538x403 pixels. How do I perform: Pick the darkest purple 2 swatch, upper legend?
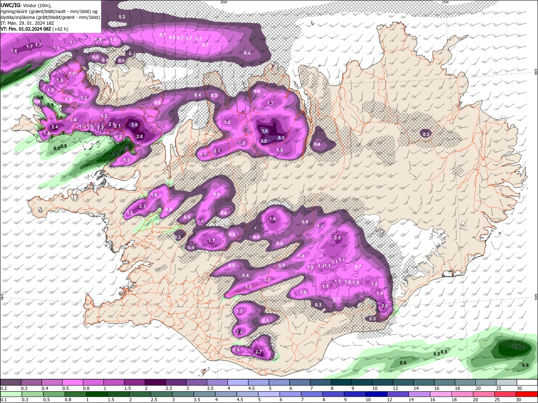(x=155, y=382)
